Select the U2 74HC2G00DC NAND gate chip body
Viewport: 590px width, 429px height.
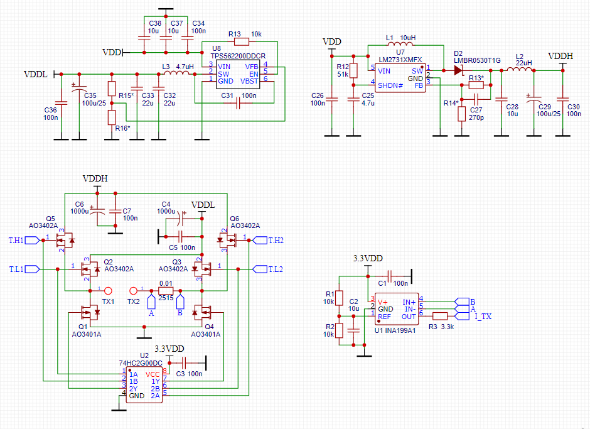[144, 385]
